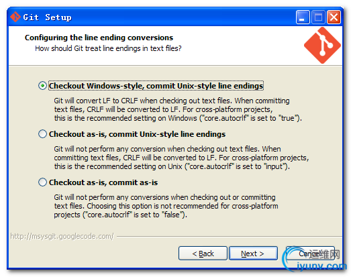351x277 pixels.
Task: Click label 'Checkout as-is, commit Unix-style line endings'
Action: point(137,134)
